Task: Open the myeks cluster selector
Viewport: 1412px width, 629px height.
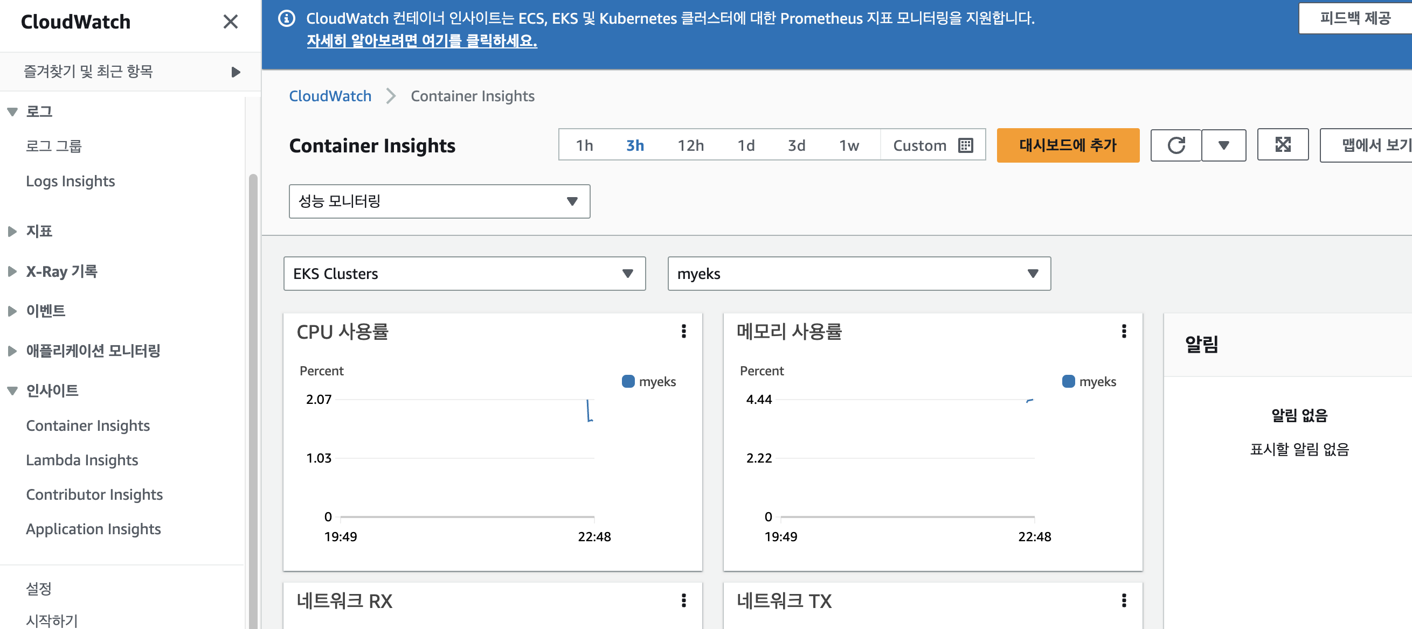Action: pyautogui.click(x=859, y=274)
